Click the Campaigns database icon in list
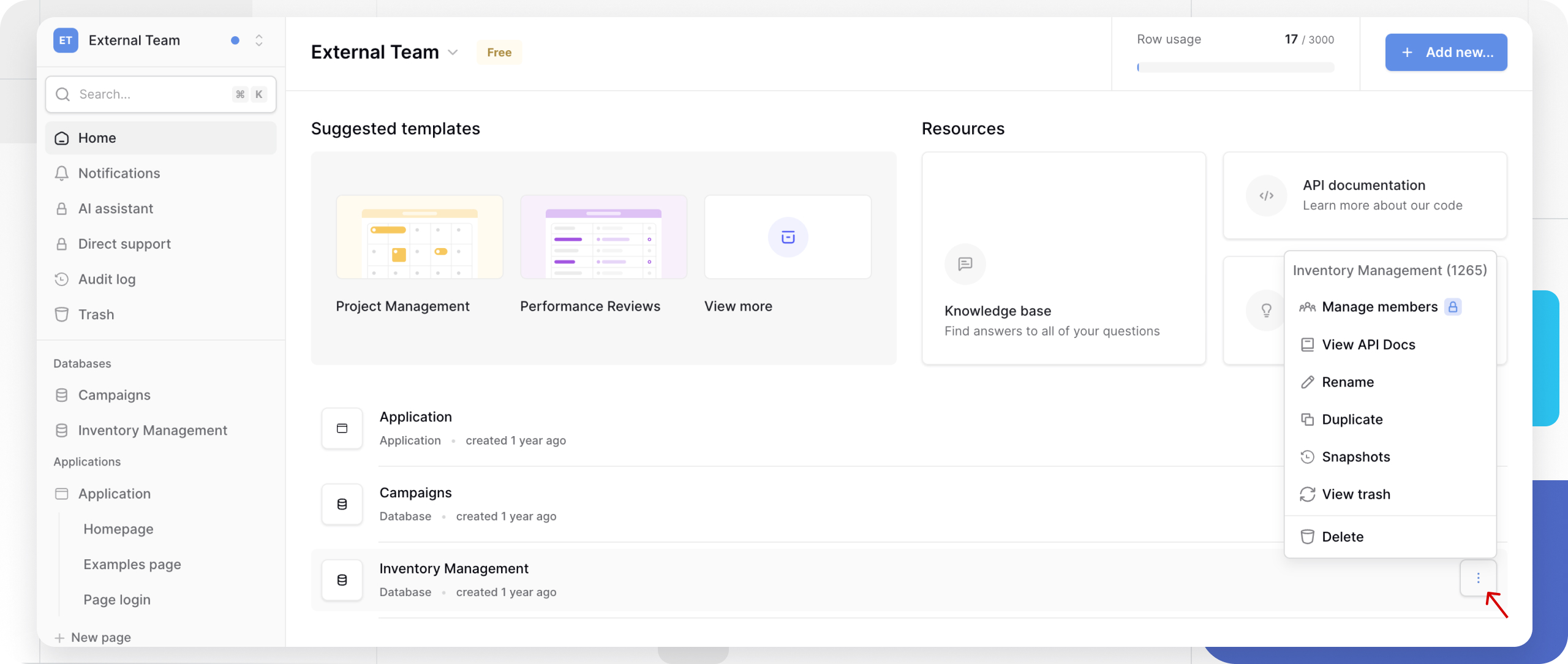1568x664 pixels. tap(342, 504)
